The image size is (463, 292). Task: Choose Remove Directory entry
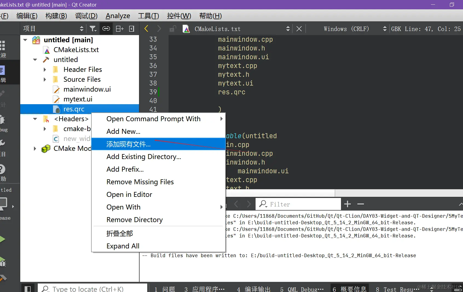tap(158, 220)
